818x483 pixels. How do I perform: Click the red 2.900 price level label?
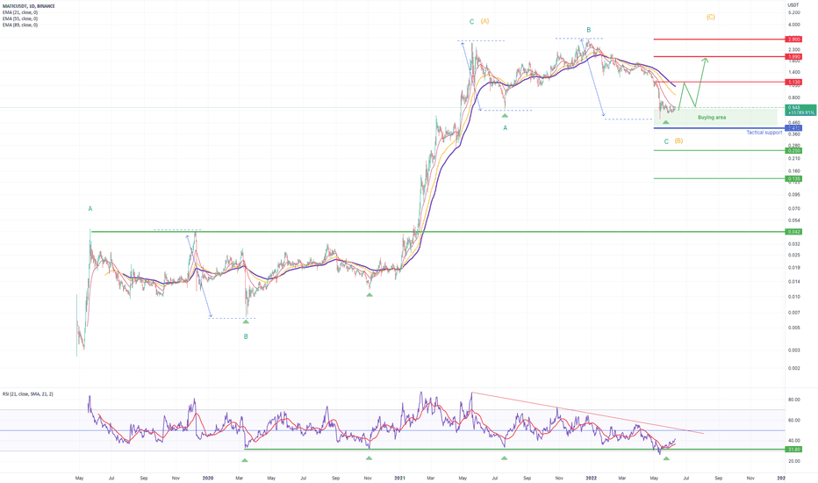[x=793, y=40]
